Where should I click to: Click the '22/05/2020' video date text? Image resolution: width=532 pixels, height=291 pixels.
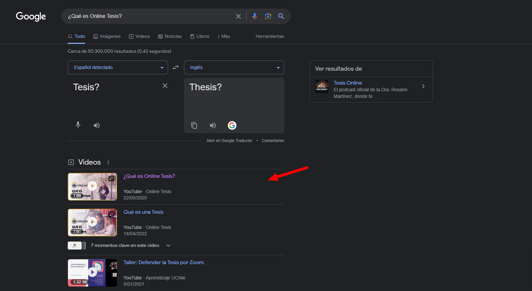pos(135,198)
